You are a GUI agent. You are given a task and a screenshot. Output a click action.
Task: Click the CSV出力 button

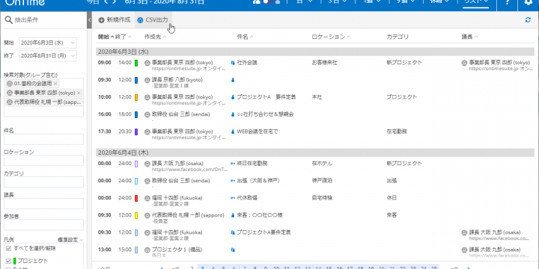[x=153, y=20]
